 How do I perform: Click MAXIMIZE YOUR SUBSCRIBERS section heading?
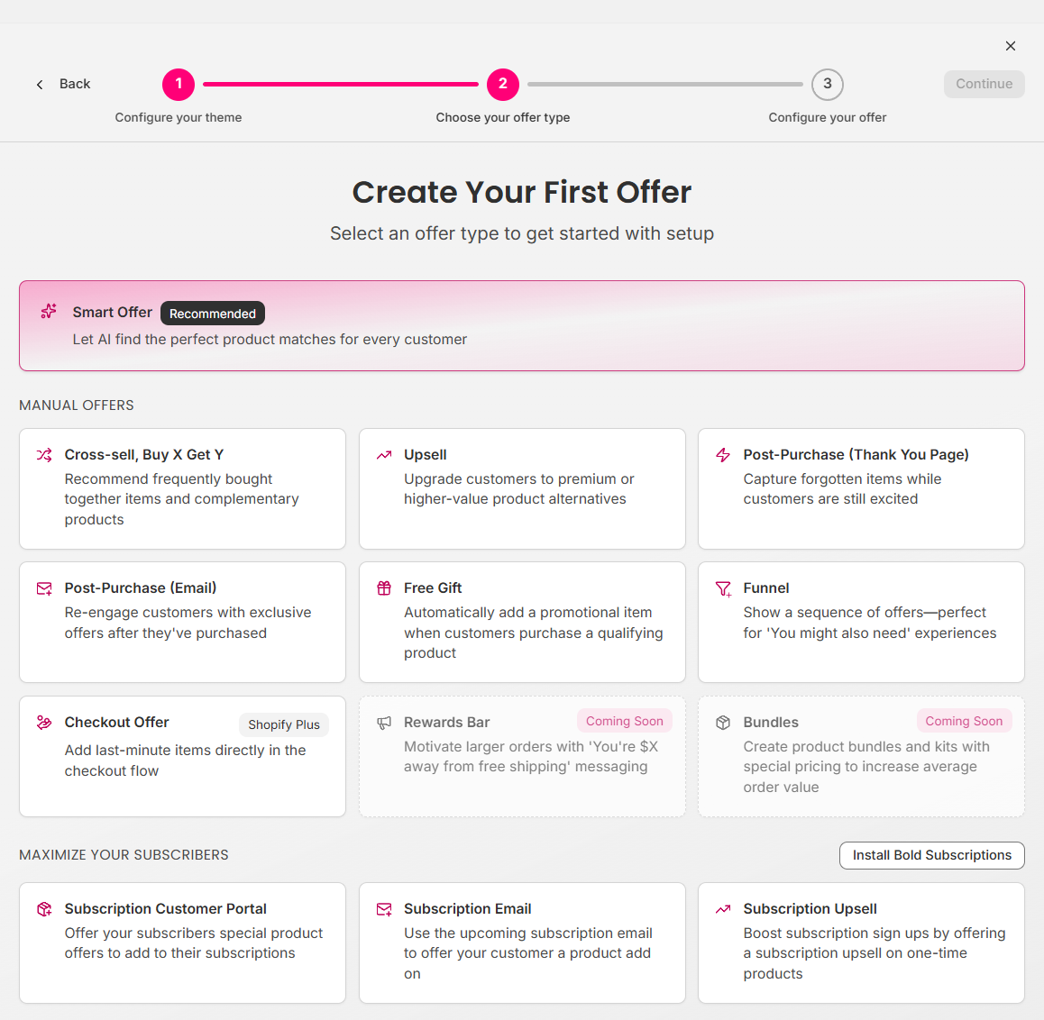point(124,855)
